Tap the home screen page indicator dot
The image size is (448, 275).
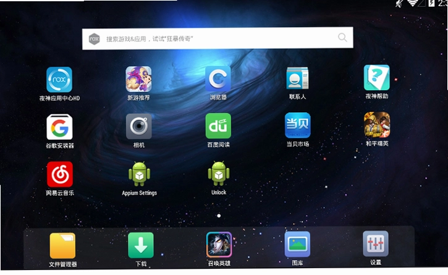[x=219, y=216]
